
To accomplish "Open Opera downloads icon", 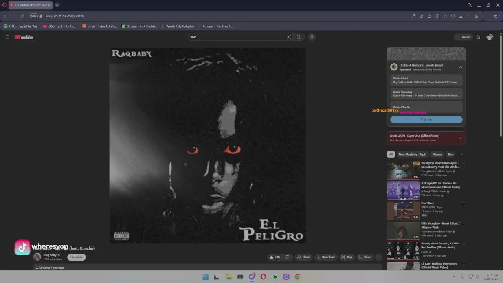I will 461,16.
